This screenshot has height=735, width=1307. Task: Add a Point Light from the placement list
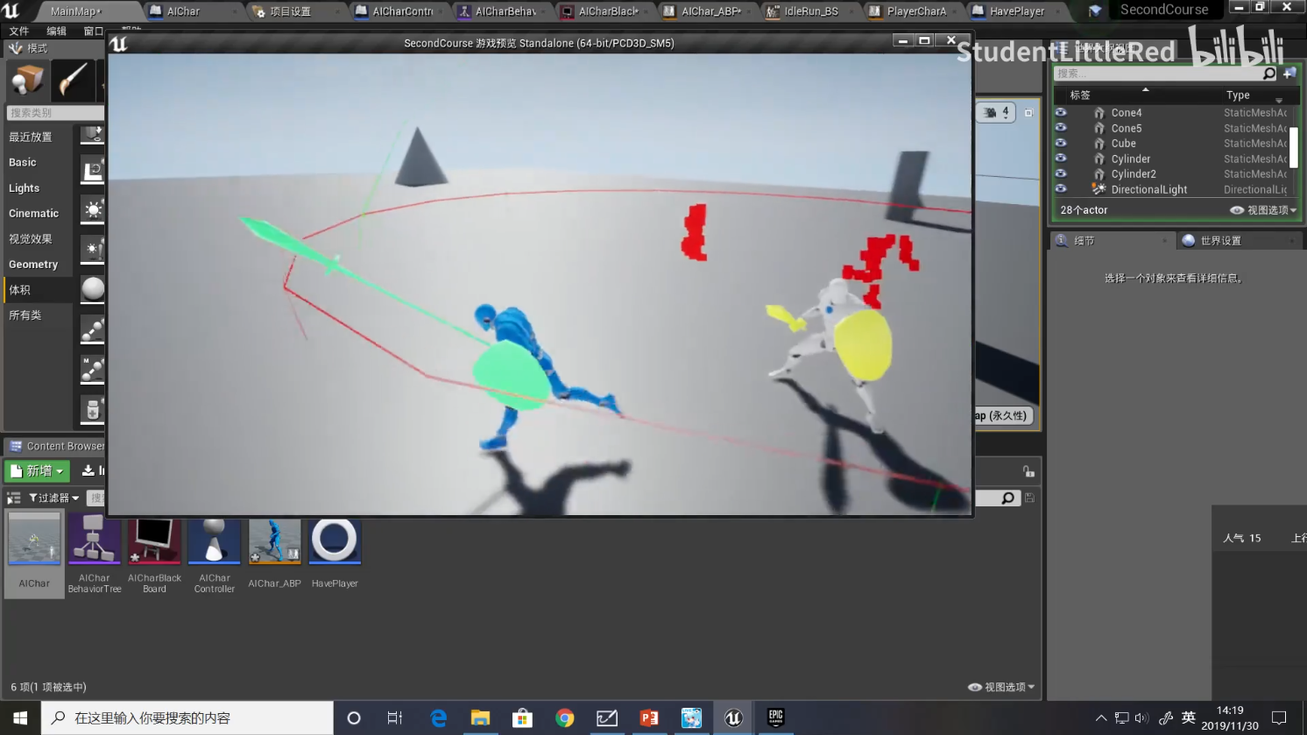(92, 210)
